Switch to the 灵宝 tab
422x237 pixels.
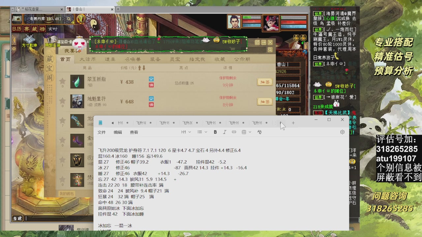click(x=175, y=59)
